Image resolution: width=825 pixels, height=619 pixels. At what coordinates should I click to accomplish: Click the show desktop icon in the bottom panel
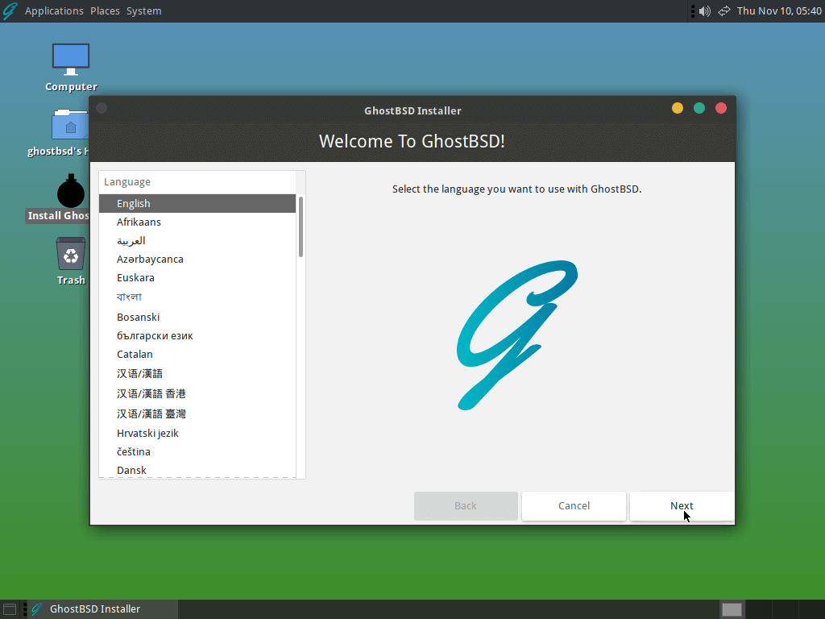pos(10,609)
